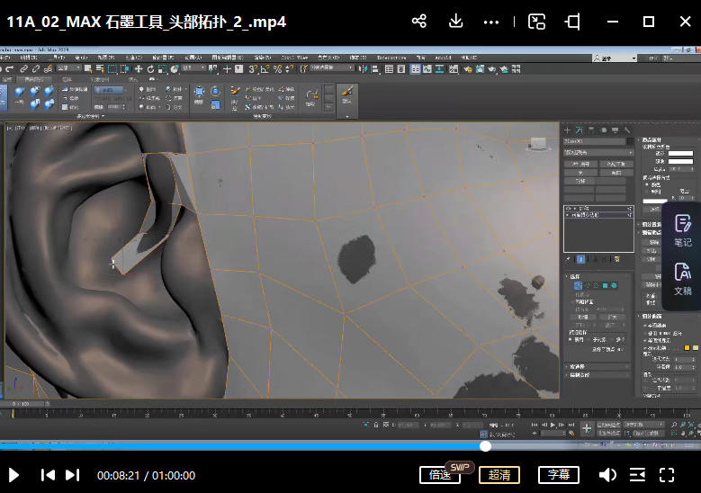Click the download video icon

455,22
